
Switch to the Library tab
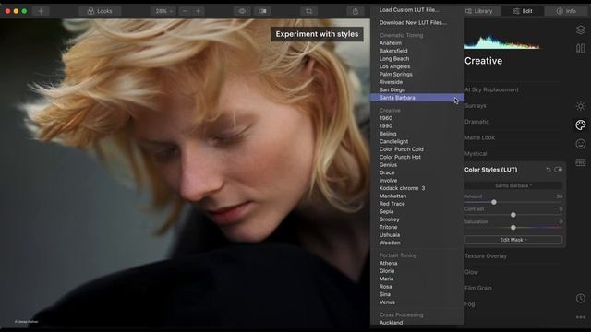[x=479, y=11]
